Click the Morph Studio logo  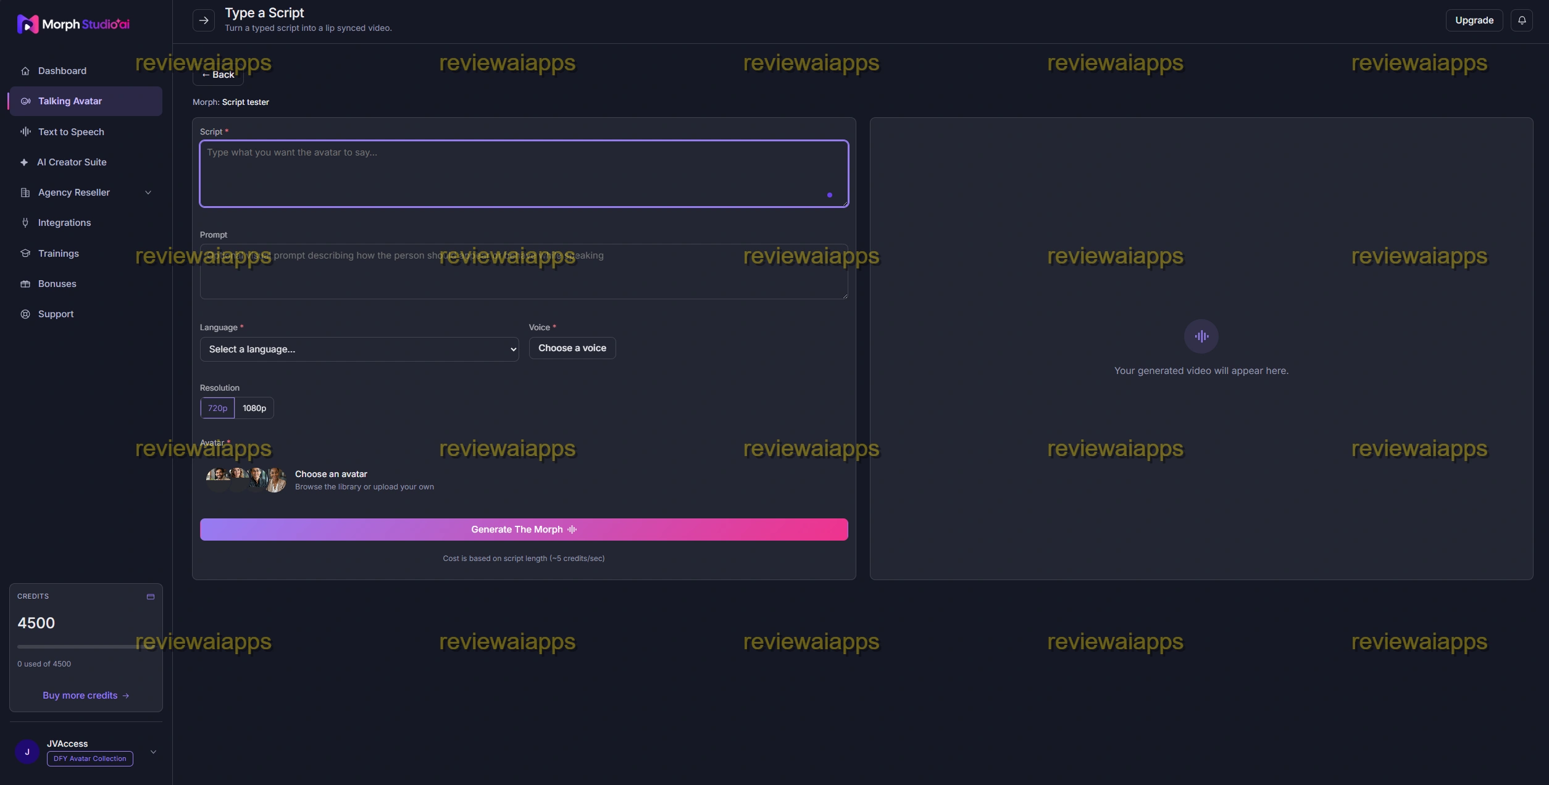[73, 24]
